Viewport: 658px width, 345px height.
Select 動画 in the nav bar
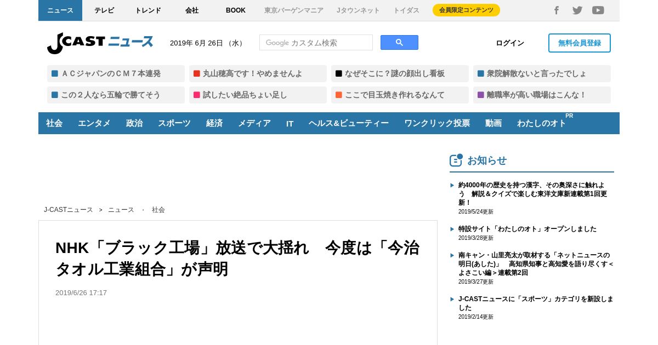pos(493,123)
